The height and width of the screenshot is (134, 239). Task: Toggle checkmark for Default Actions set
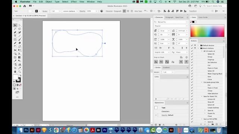[192, 45]
